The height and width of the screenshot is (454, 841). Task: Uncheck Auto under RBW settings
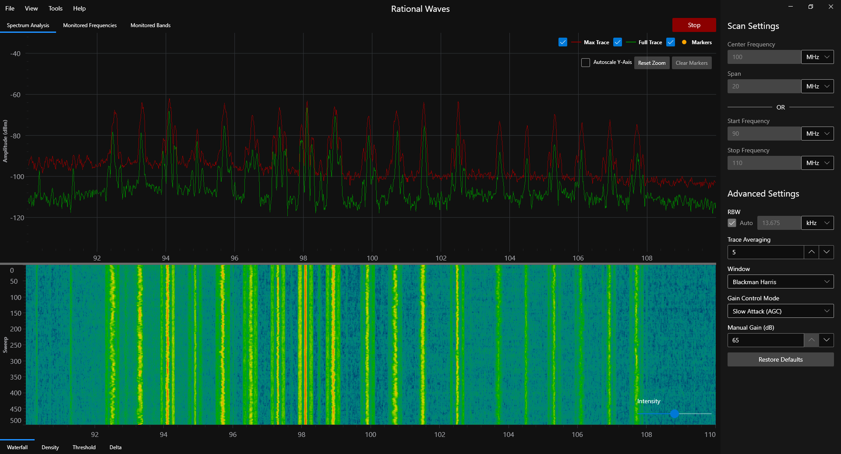731,223
